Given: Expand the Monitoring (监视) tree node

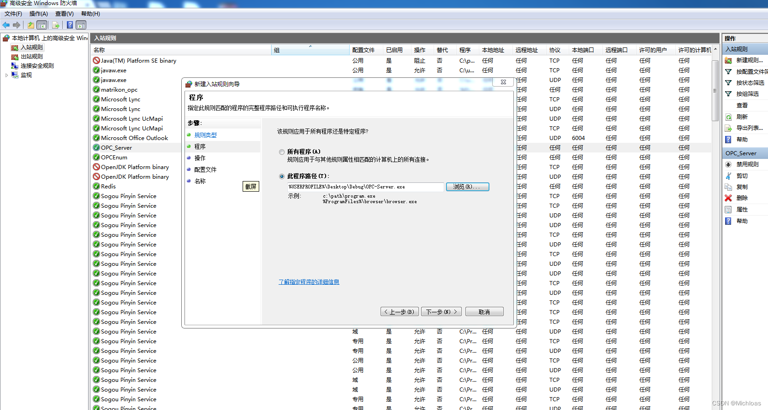Looking at the screenshot, I should [x=6, y=75].
